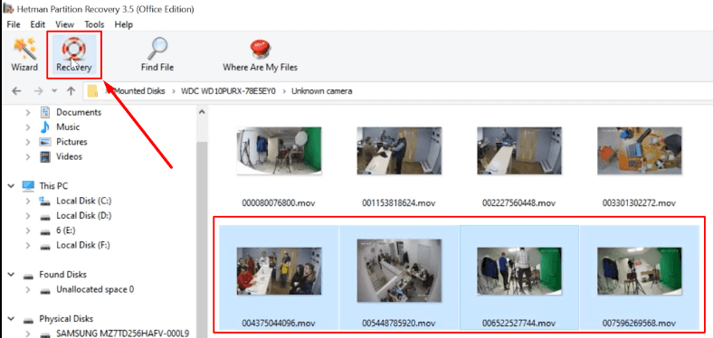Viewport: 713px width, 338px height.
Task: Go up one folder level
Action: 71,91
